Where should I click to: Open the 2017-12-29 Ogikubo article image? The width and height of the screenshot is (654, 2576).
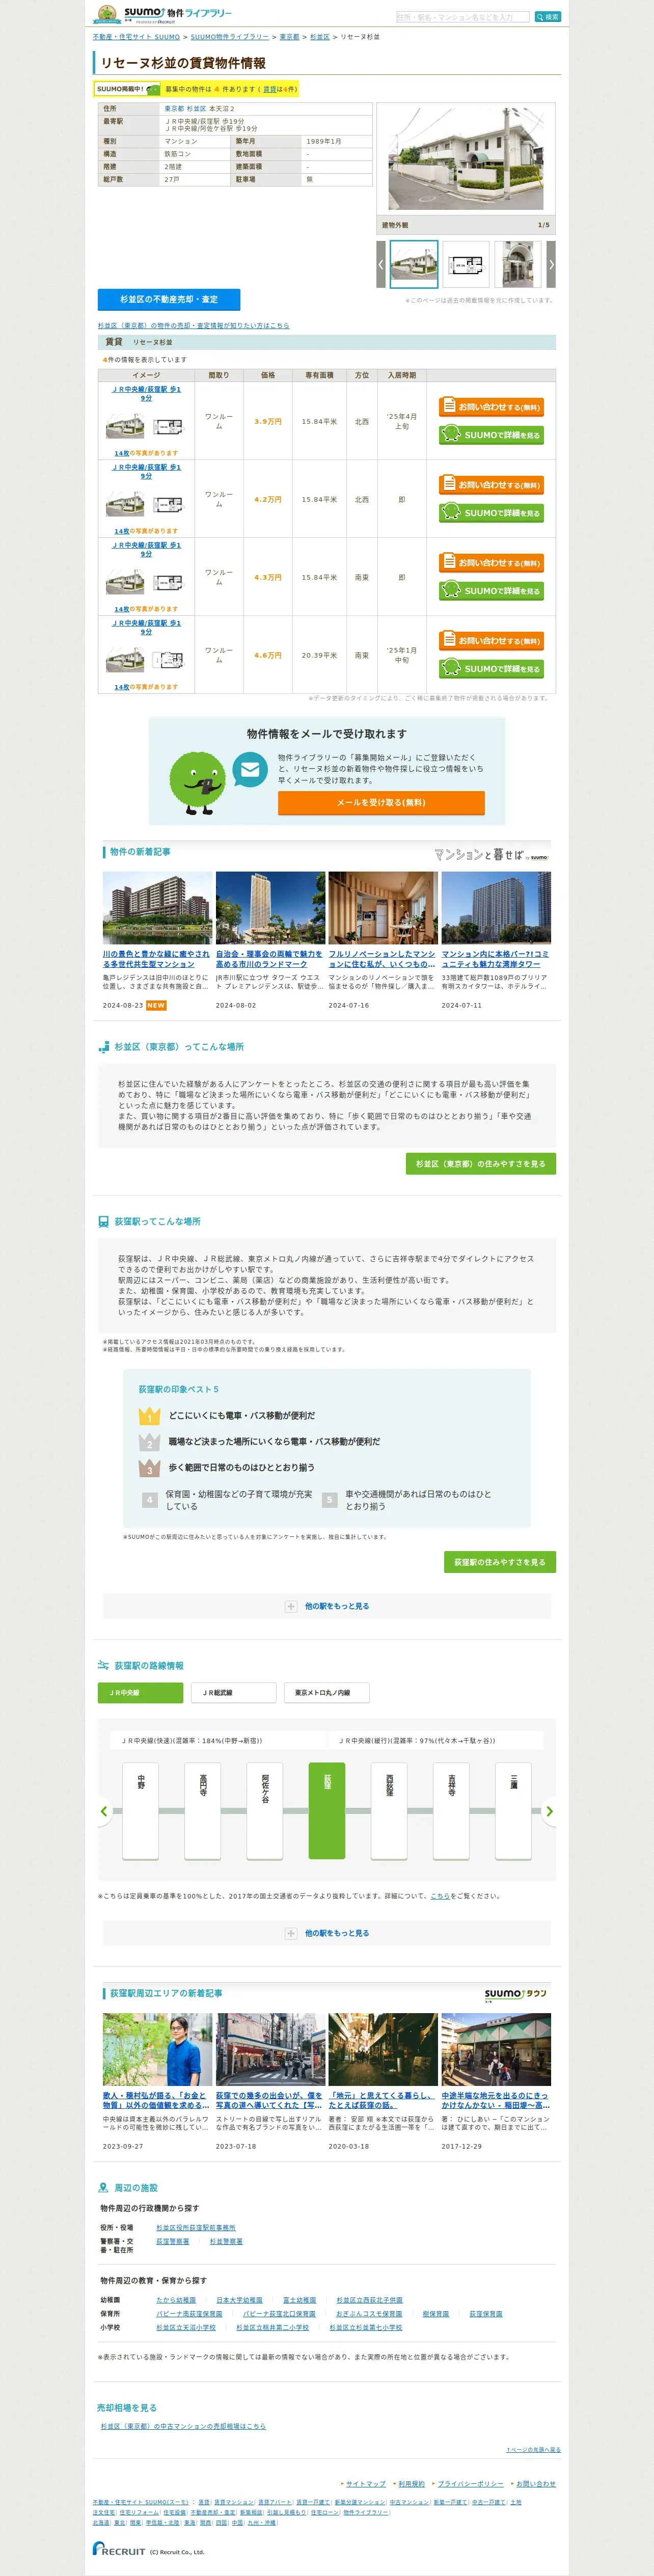click(x=496, y=2050)
